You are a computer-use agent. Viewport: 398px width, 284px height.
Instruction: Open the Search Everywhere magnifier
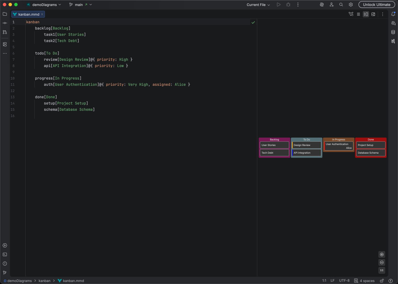[x=341, y=5]
